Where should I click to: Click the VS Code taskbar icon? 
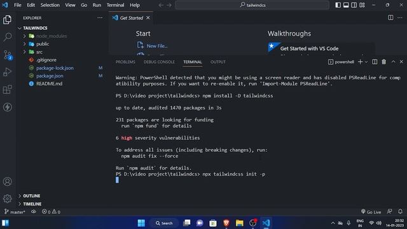[x=266, y=223]
